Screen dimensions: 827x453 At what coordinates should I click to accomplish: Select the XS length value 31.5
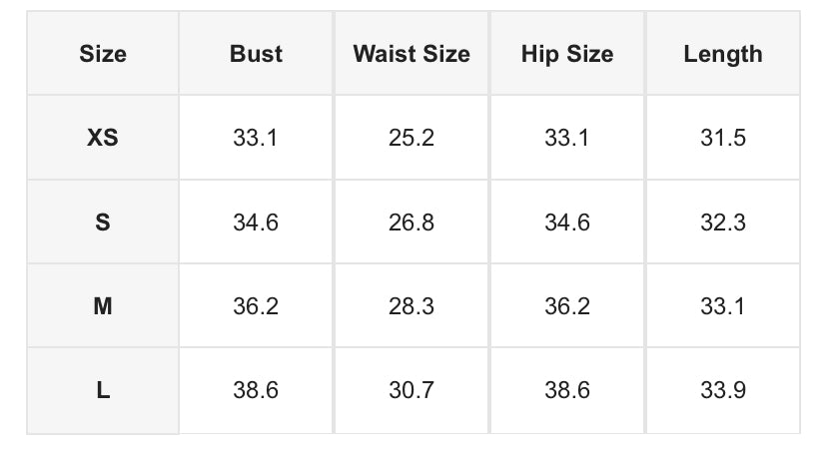(x=723, y=138)
